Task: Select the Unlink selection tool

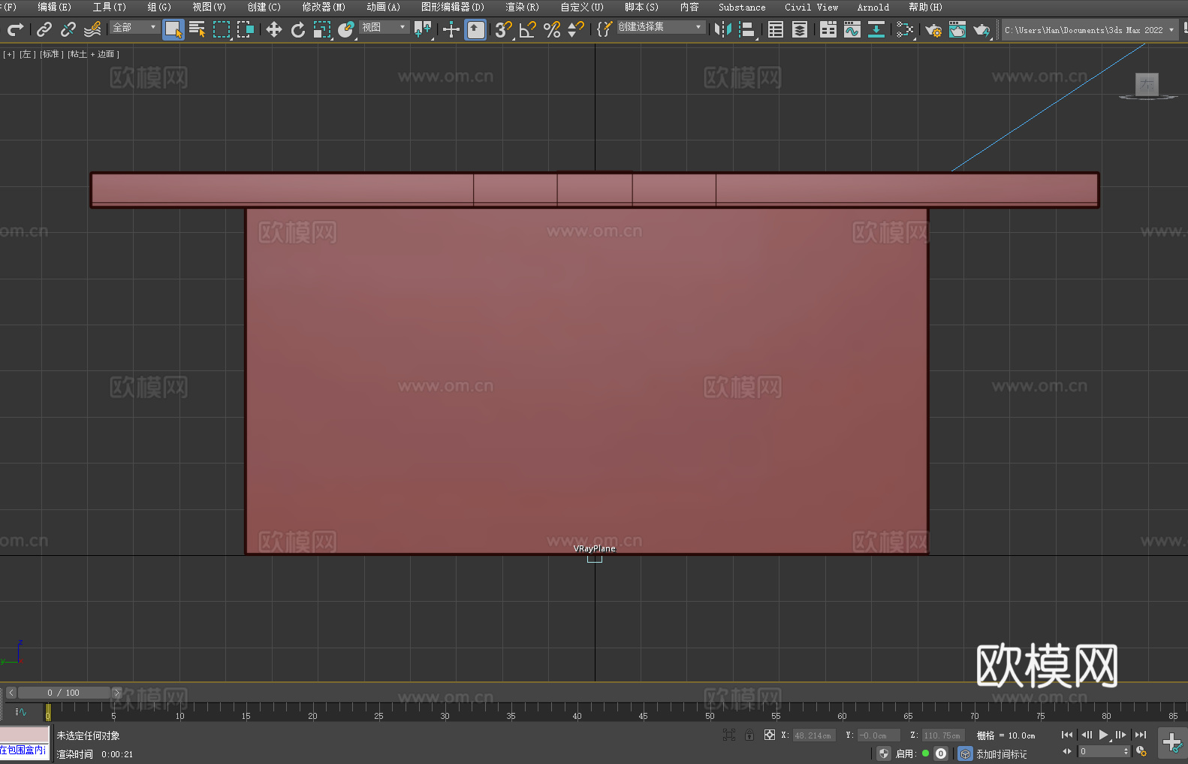Action: (x=68, y=29)
